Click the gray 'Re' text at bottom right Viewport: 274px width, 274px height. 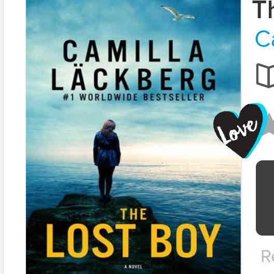pos(268,256)
